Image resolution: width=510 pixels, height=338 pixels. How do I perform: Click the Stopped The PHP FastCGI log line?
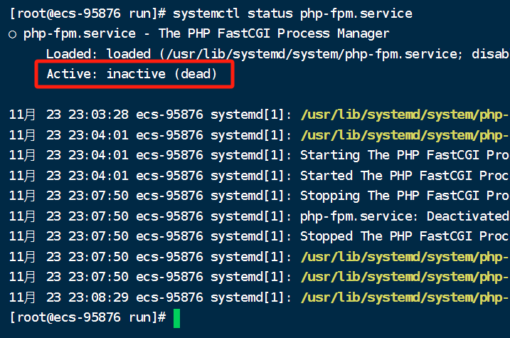pos(405,236)
